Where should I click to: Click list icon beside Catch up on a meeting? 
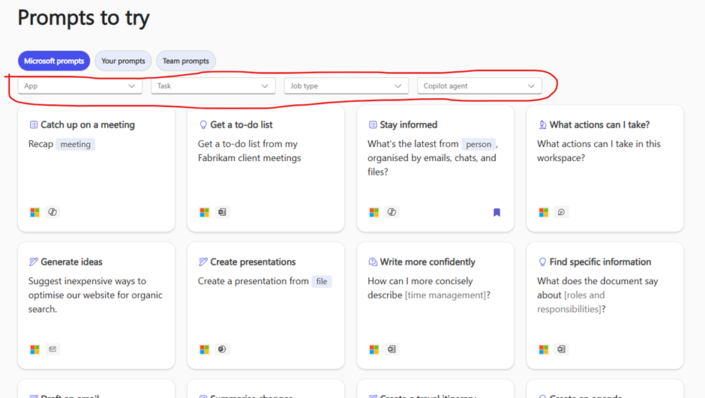[x=34, y=124]
